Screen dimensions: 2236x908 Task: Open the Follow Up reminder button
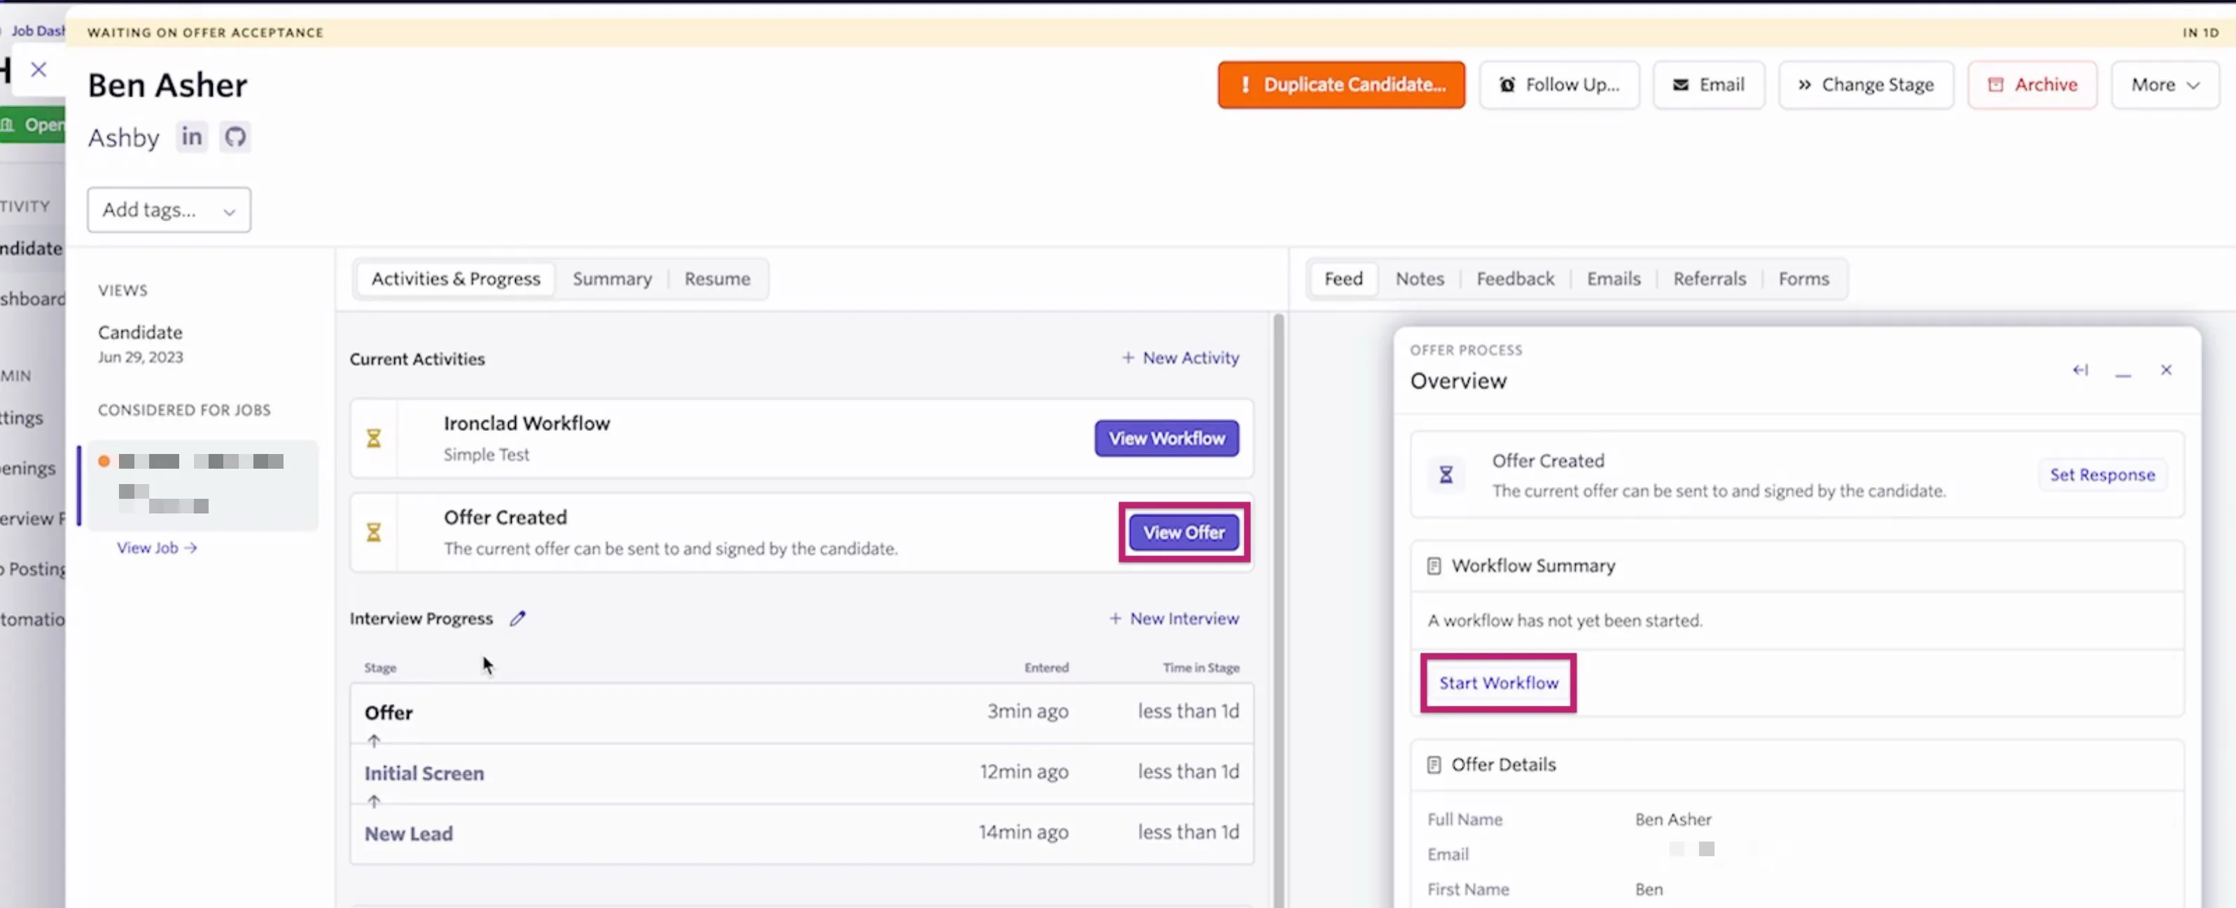point(1559,85)
